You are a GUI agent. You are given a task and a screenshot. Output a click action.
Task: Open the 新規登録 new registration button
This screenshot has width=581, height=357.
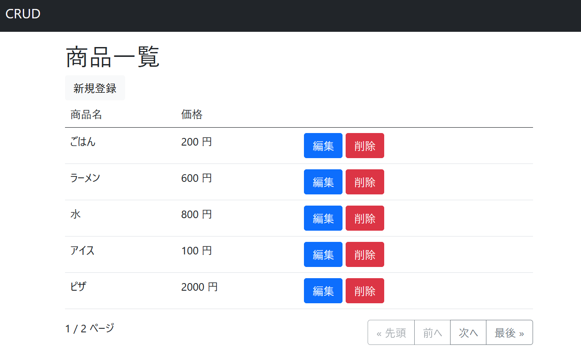tap(95, 88)
